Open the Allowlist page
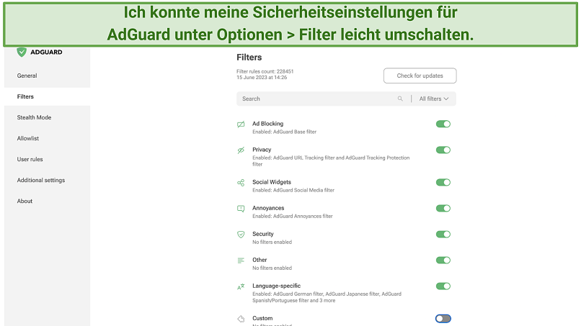581x326 pixels. tap(28, 138)
